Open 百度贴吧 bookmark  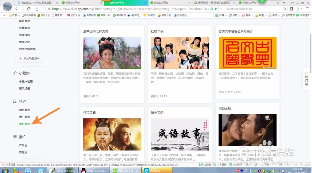point(89,15)
